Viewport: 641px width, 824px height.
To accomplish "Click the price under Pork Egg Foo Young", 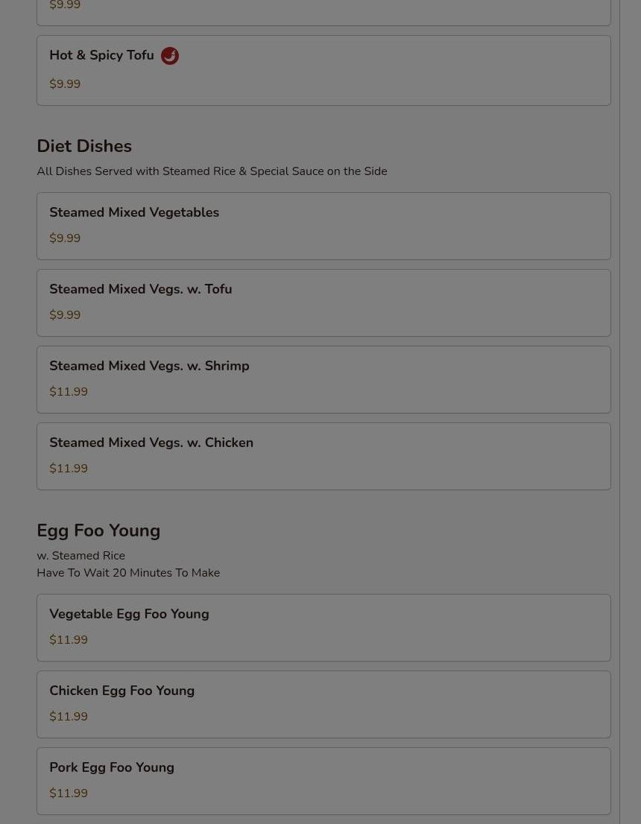I will [69, 793].
